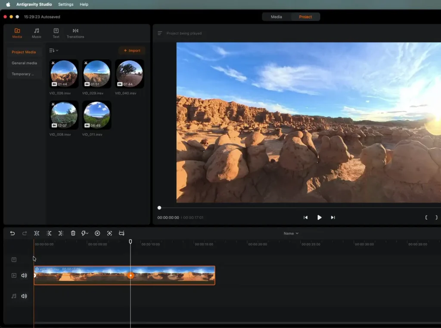The image size is (441, 328).
Task: Click the undo arrow in timeline toolbar
Action: 12,233
